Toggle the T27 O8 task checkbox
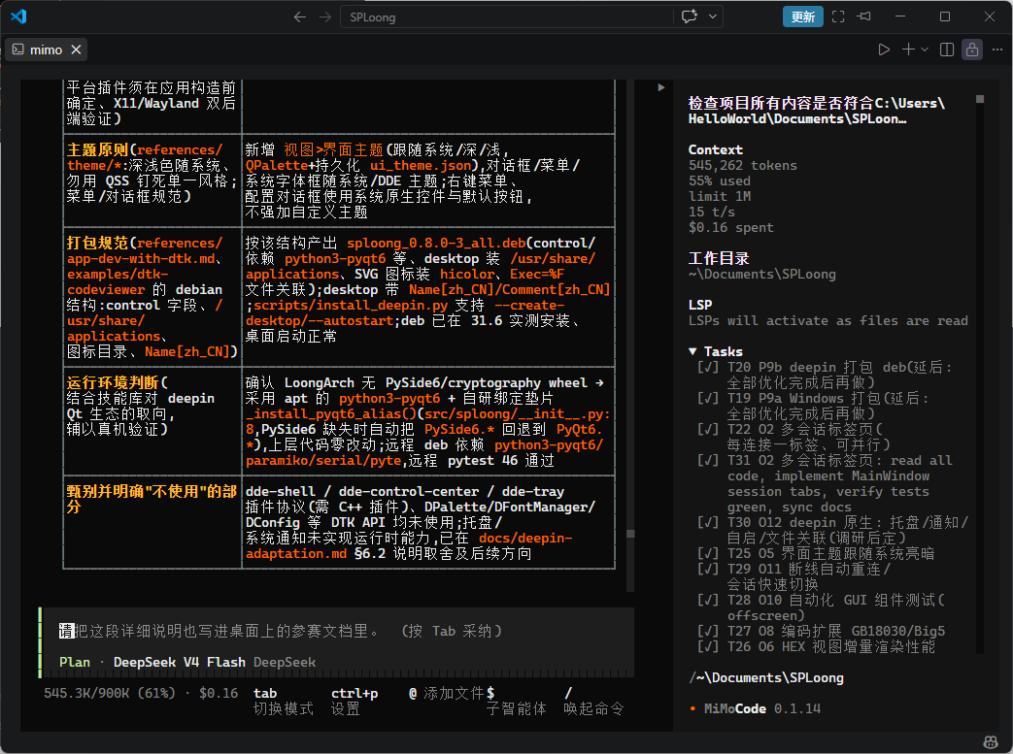The height and width of the screenshot is (754, 1013). [x=708, y=631]
